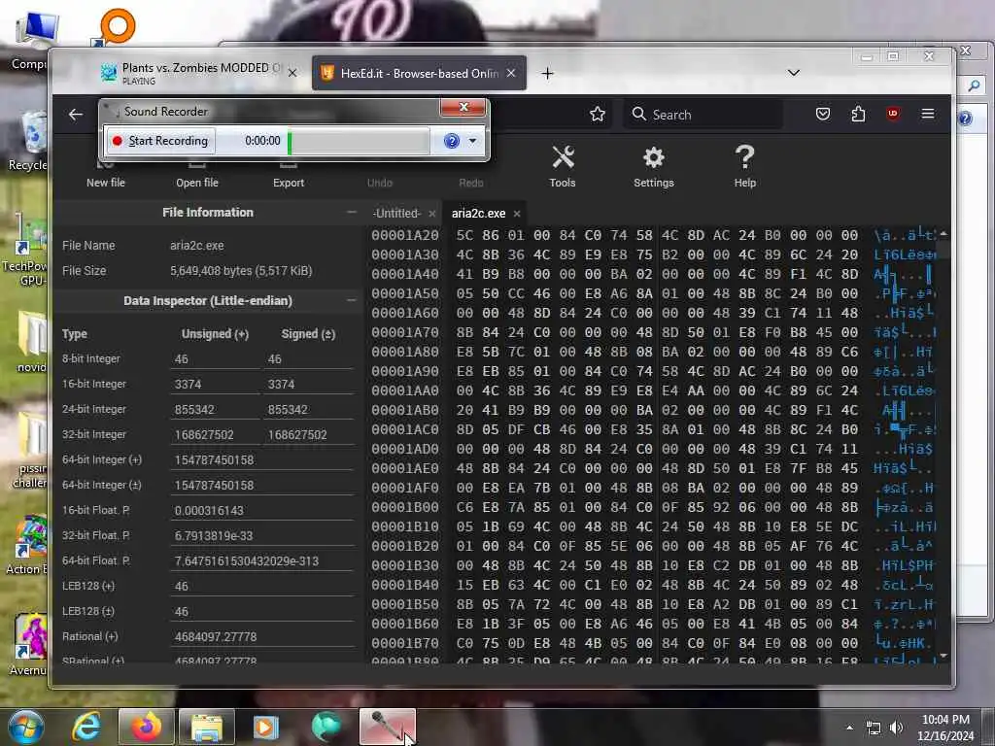Click the Sound Recorder taskbar icon
The width and height of the screenshot is (995, 746).
388,727
